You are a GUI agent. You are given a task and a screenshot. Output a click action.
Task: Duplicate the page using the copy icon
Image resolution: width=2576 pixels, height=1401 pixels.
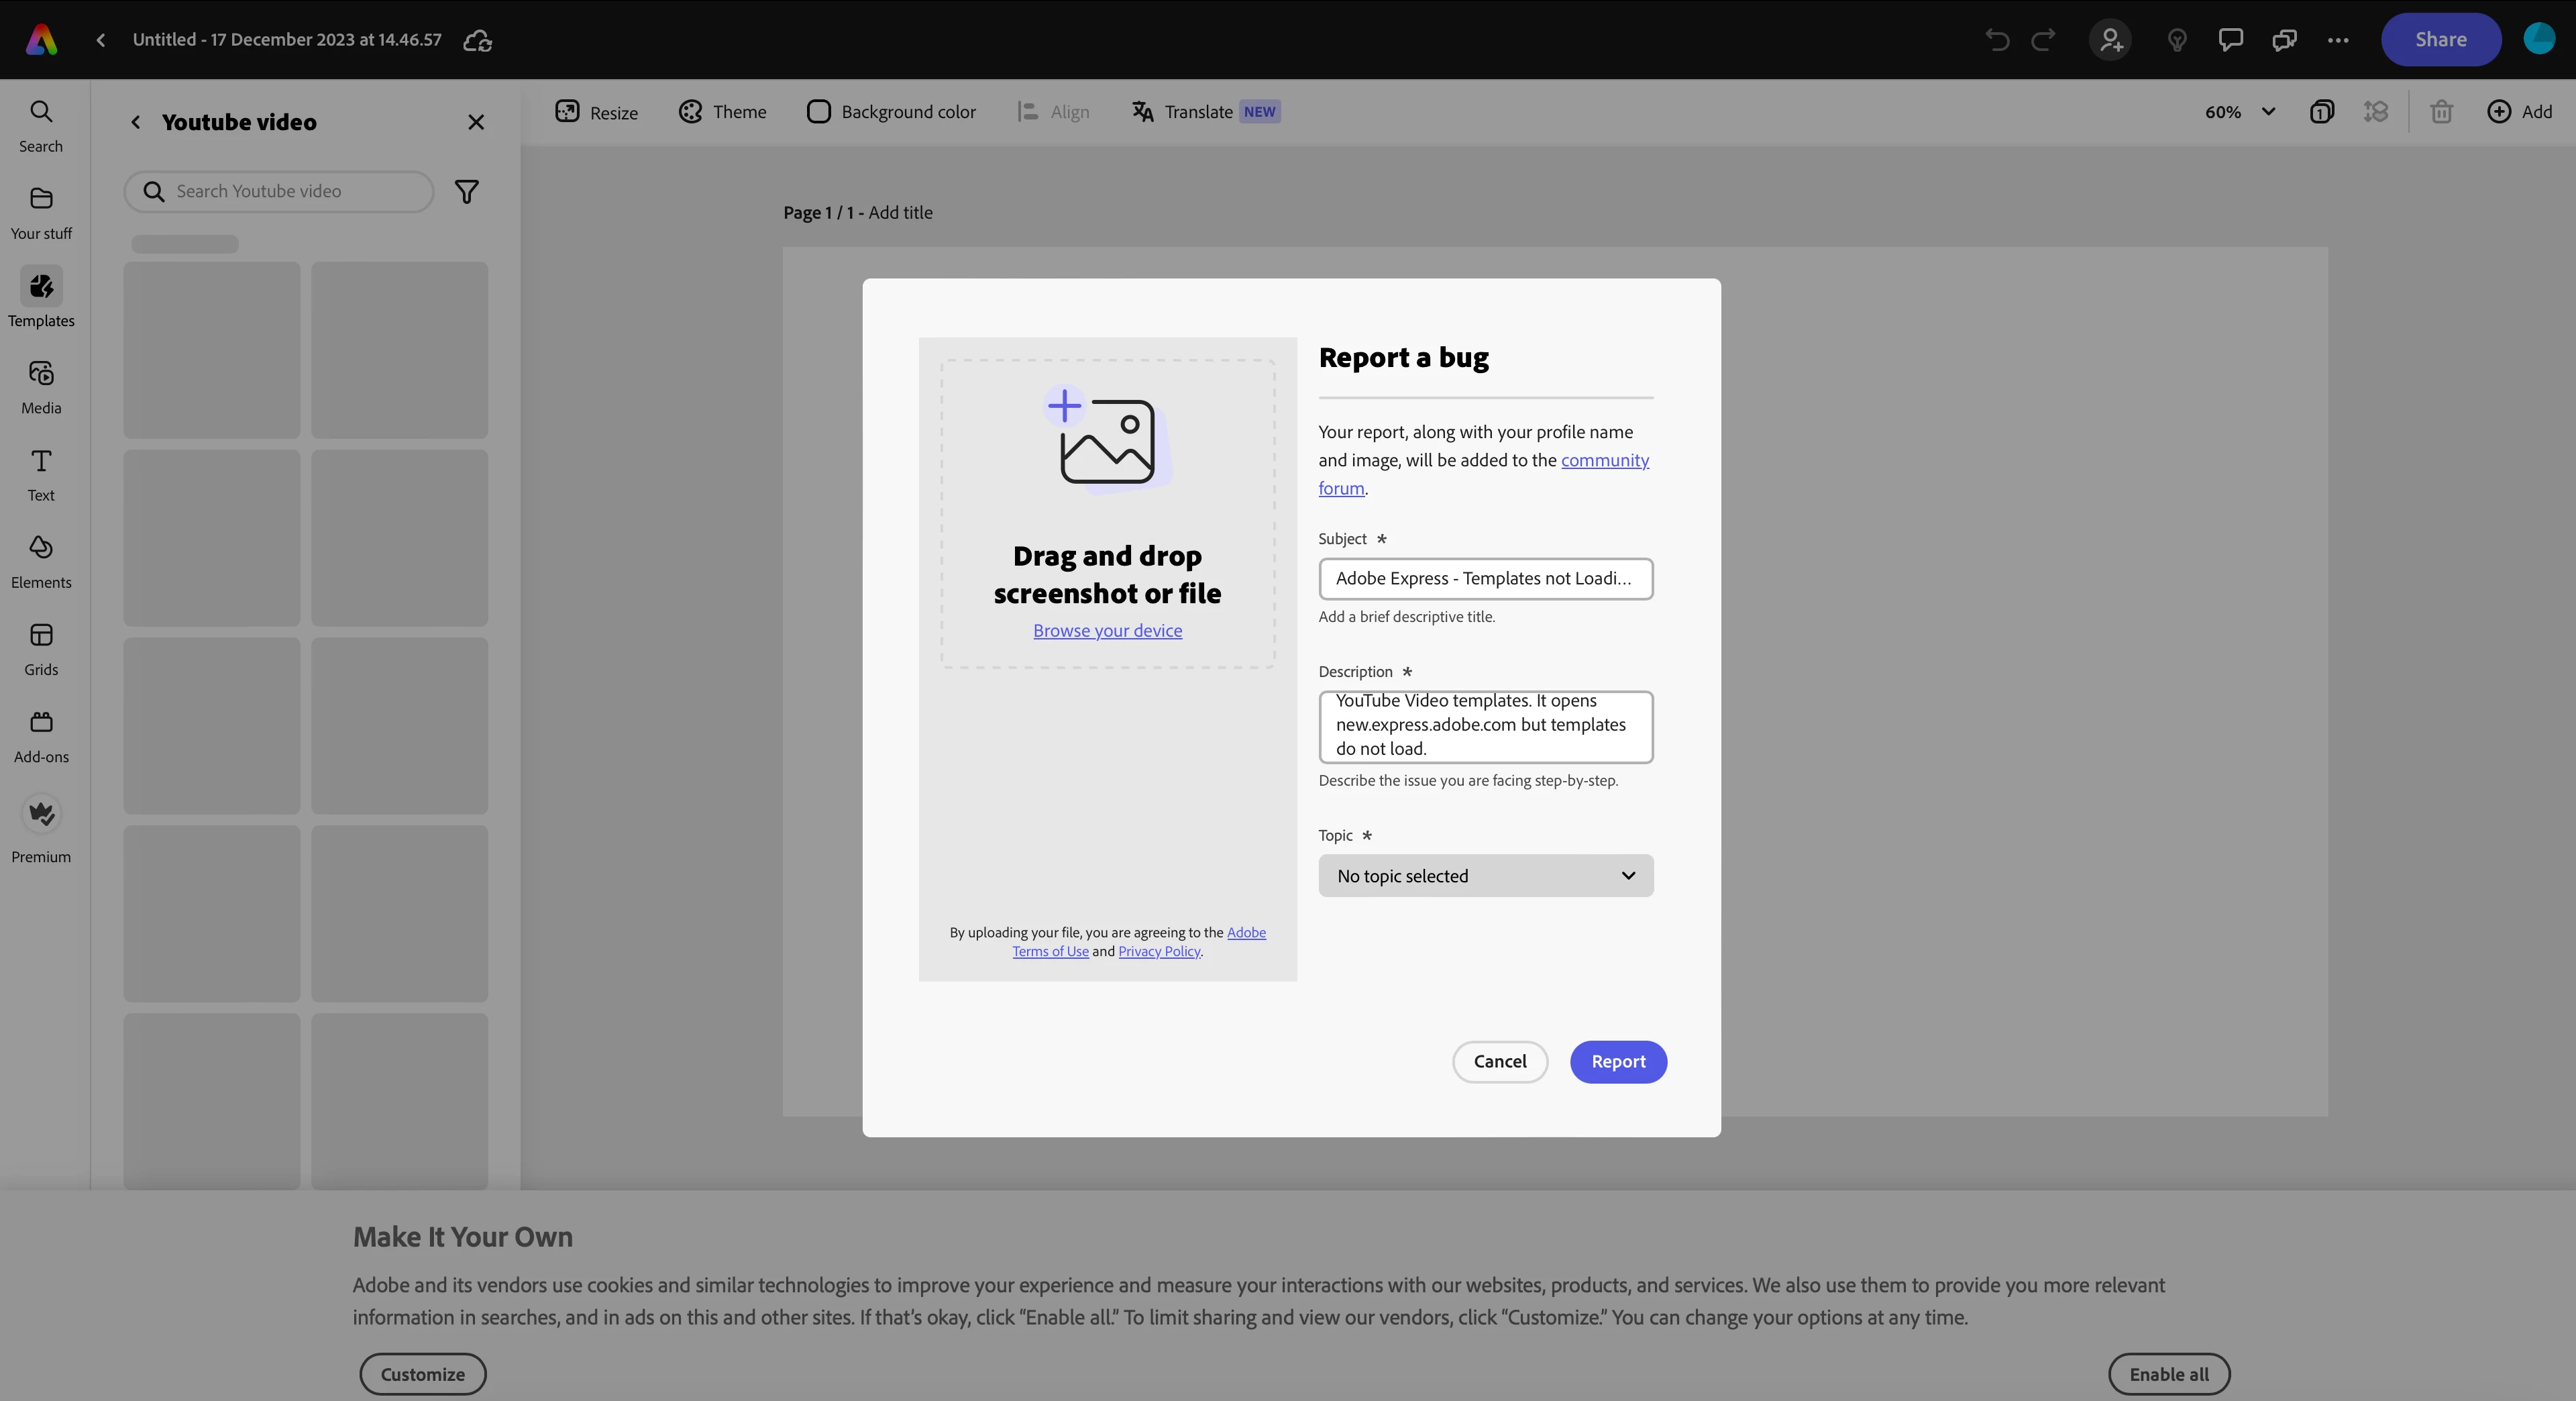pyautogui.click(x=2322, y=112)
